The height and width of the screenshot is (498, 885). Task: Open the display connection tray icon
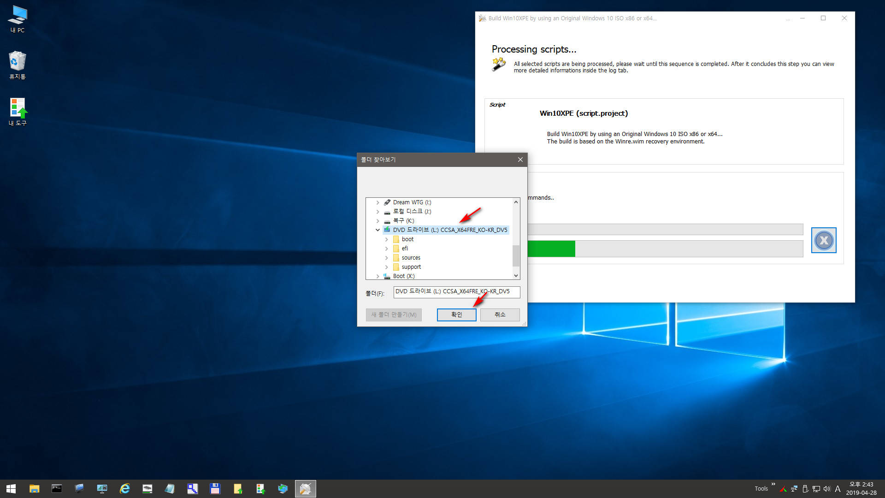(816, 489)
